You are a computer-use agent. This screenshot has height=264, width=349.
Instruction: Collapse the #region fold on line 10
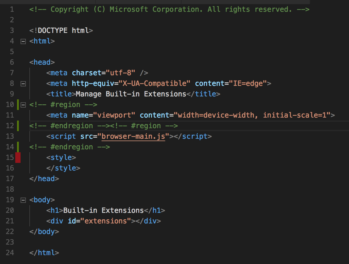23,104
